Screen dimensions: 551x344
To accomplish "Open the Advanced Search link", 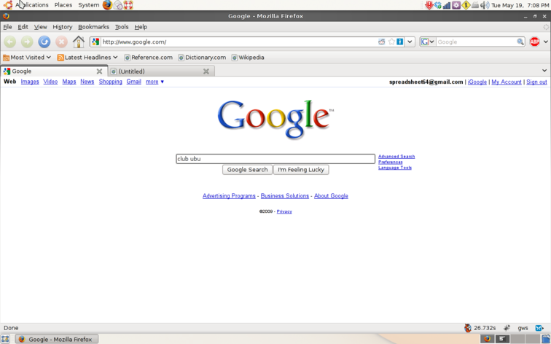I will 396,157.
